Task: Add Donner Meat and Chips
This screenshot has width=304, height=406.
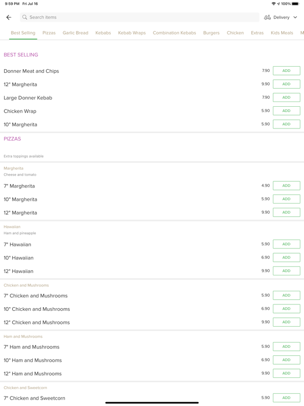Action: click(x=287, y=71)
